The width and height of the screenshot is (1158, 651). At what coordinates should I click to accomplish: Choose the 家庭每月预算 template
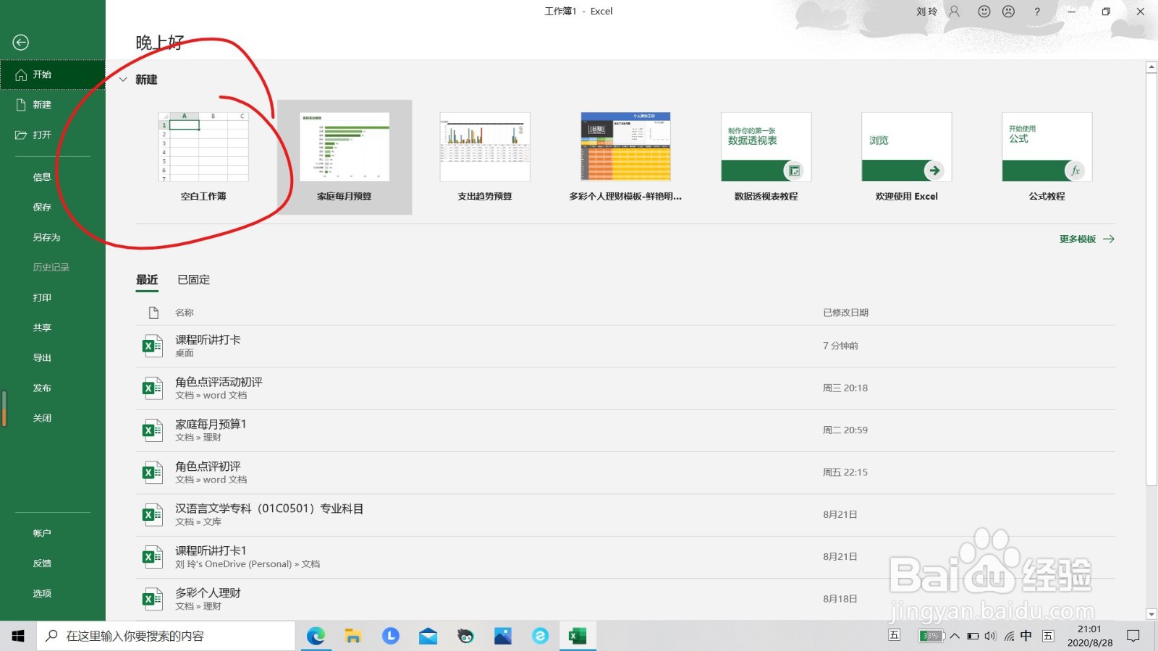(x=345, y=157)
